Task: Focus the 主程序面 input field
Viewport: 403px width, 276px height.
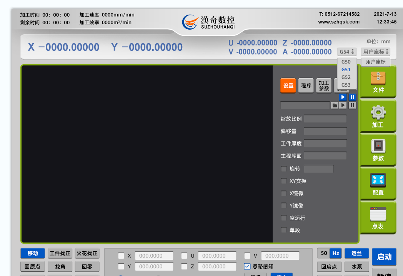Action: [325, 156]
